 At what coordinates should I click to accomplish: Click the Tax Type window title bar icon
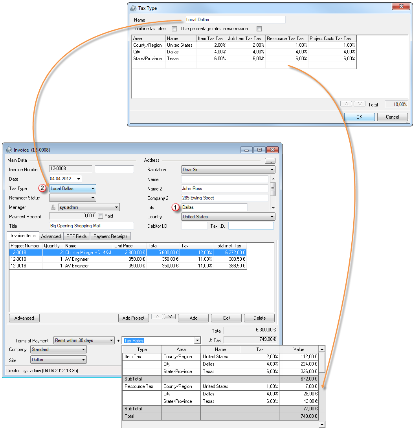(134, 8)
